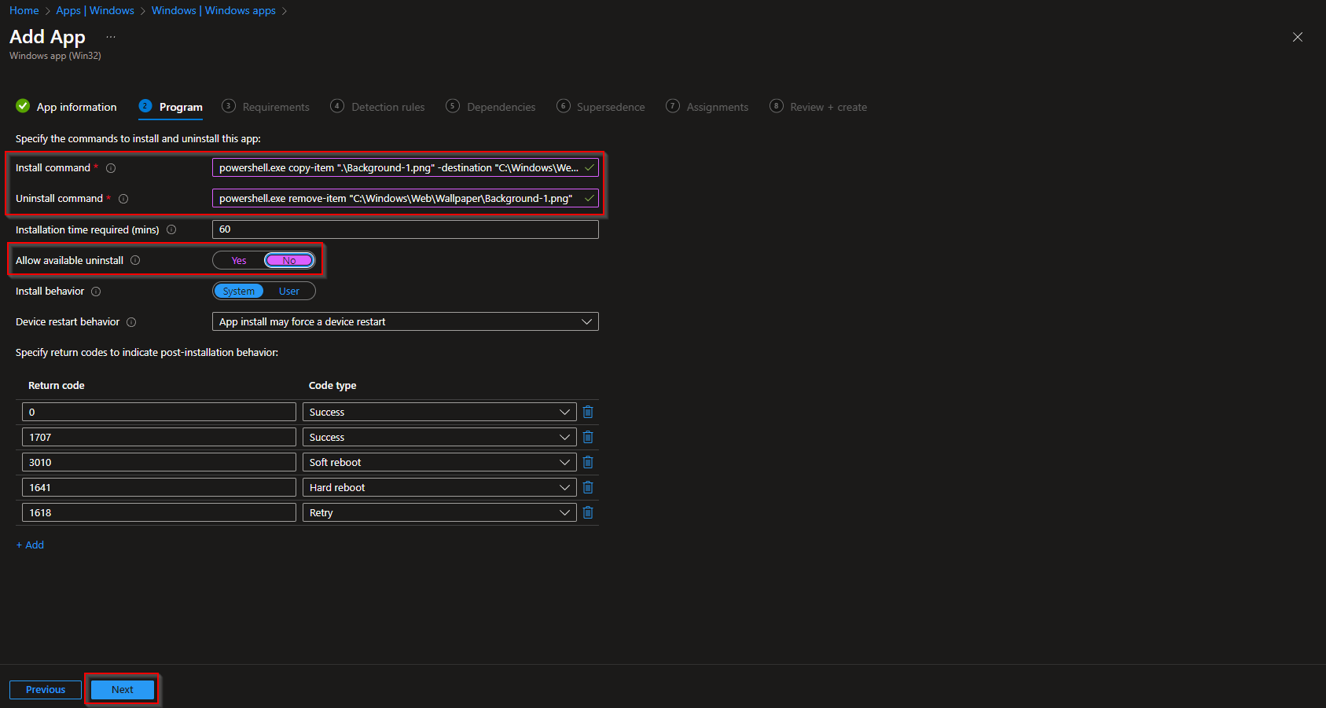Change code type for return code 1641
The image size is (1326, 708).
564,486
